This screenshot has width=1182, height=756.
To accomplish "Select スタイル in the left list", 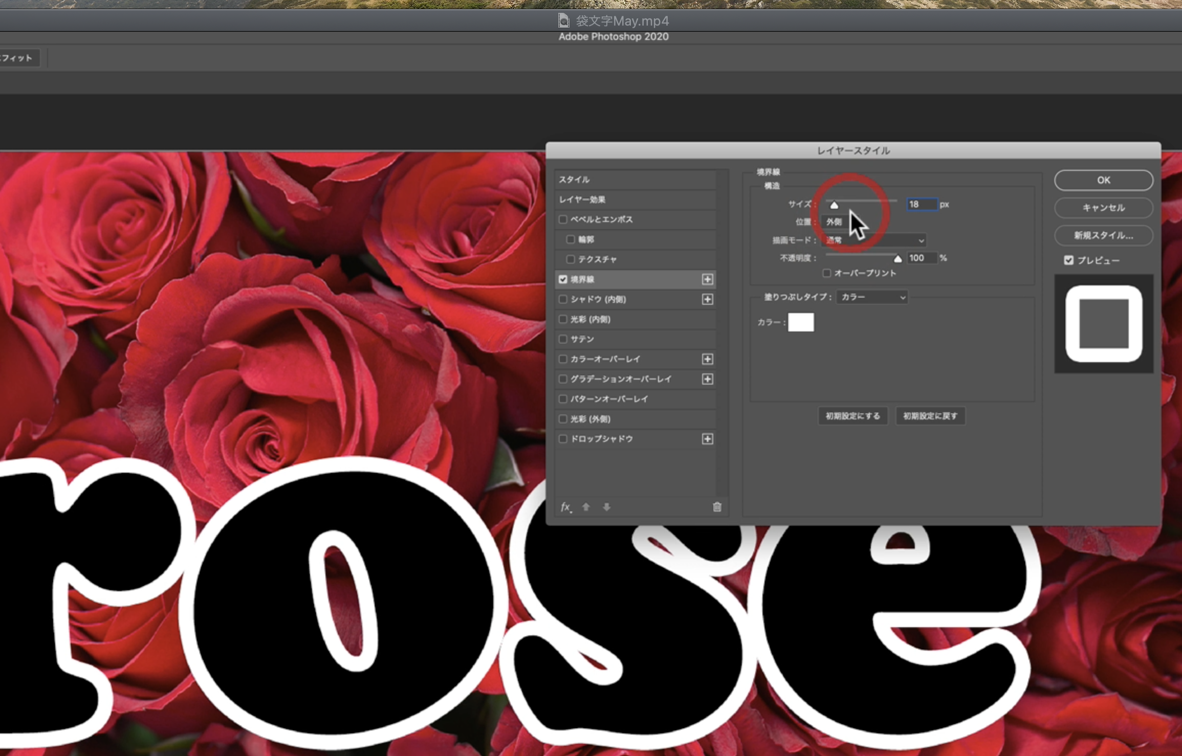I will (x=635, y=180).
